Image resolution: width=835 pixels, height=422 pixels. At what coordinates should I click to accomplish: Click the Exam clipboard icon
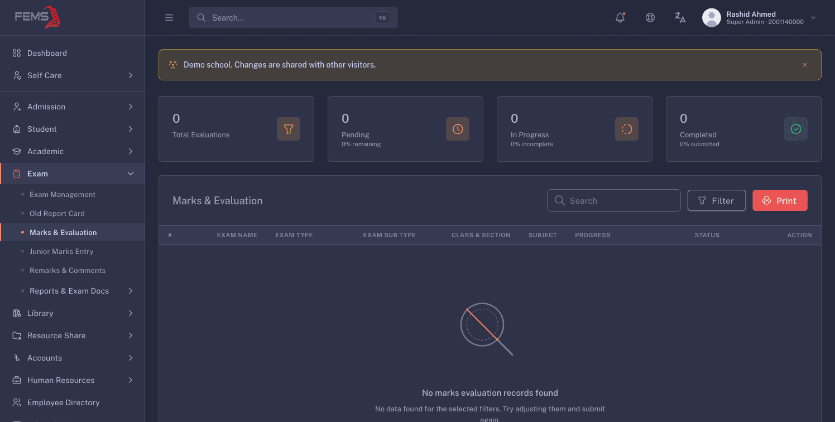click(17, 174)
